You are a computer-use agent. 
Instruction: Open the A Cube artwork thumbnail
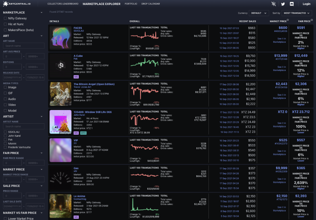[61, 66]
